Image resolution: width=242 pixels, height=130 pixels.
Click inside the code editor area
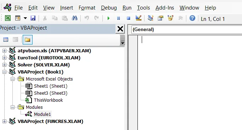tap(190, 83)
